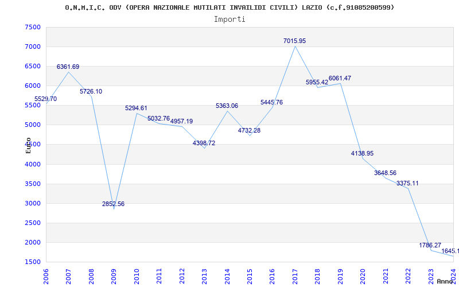Image resolution: width=459 pixels, height=287 pixels.
Task: Select the 4957.19 data label
Action: pos(181,121)
